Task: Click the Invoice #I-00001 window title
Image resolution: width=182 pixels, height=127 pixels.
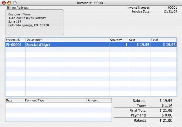Action: coord(91,3)
